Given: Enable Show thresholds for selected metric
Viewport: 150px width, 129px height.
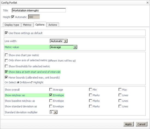Looking at the screenshot, I should [6, 66].
